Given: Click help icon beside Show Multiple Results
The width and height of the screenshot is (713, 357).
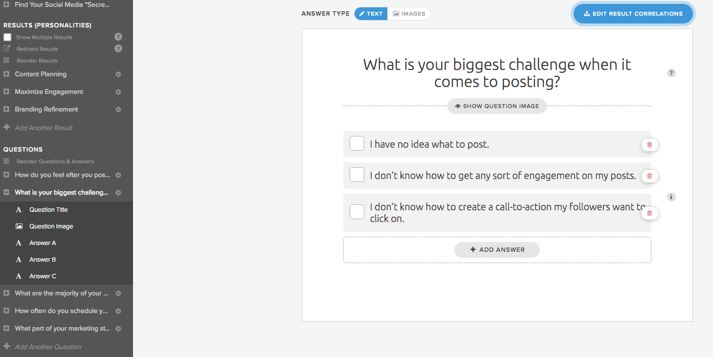Looking at the screenshot, I should (x=118, y=37).
